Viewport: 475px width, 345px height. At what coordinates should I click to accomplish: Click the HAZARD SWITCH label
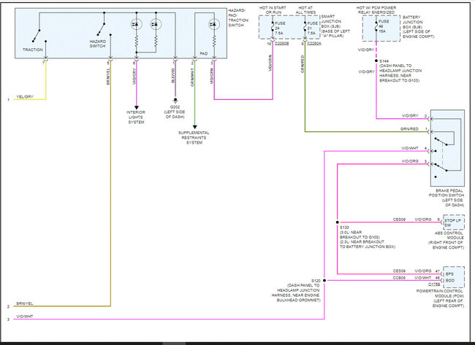97,44
